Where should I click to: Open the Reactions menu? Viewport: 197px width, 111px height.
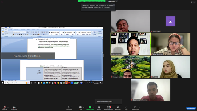[118, 108]
